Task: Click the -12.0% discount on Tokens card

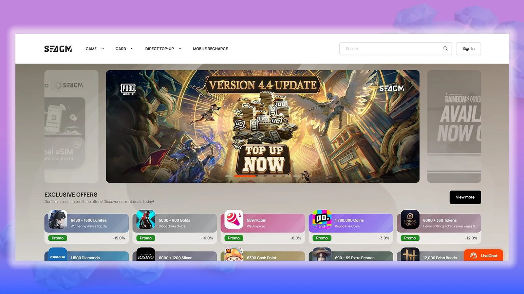Action: [471, 238]
